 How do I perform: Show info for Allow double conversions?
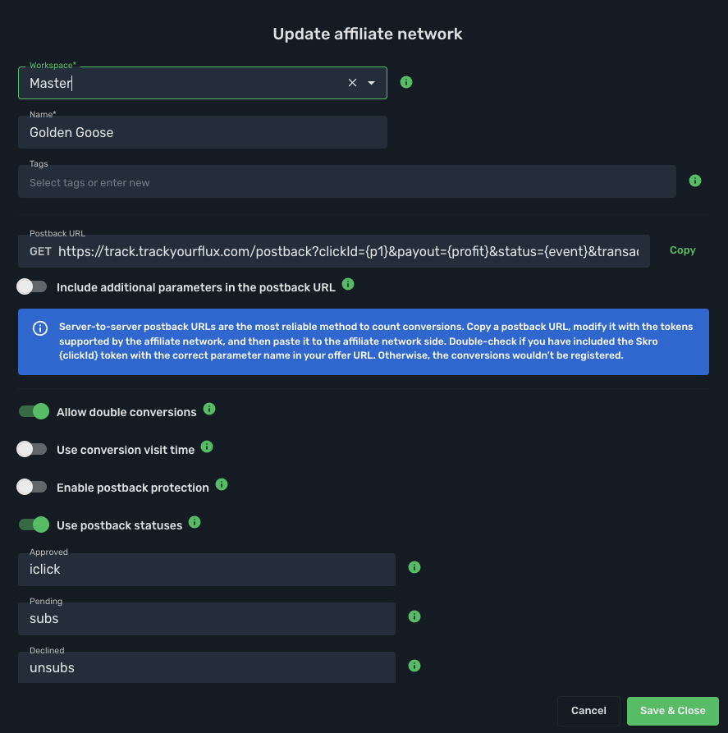[209, 409]
